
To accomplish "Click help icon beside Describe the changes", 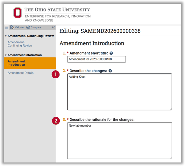I will coord(110,71).
